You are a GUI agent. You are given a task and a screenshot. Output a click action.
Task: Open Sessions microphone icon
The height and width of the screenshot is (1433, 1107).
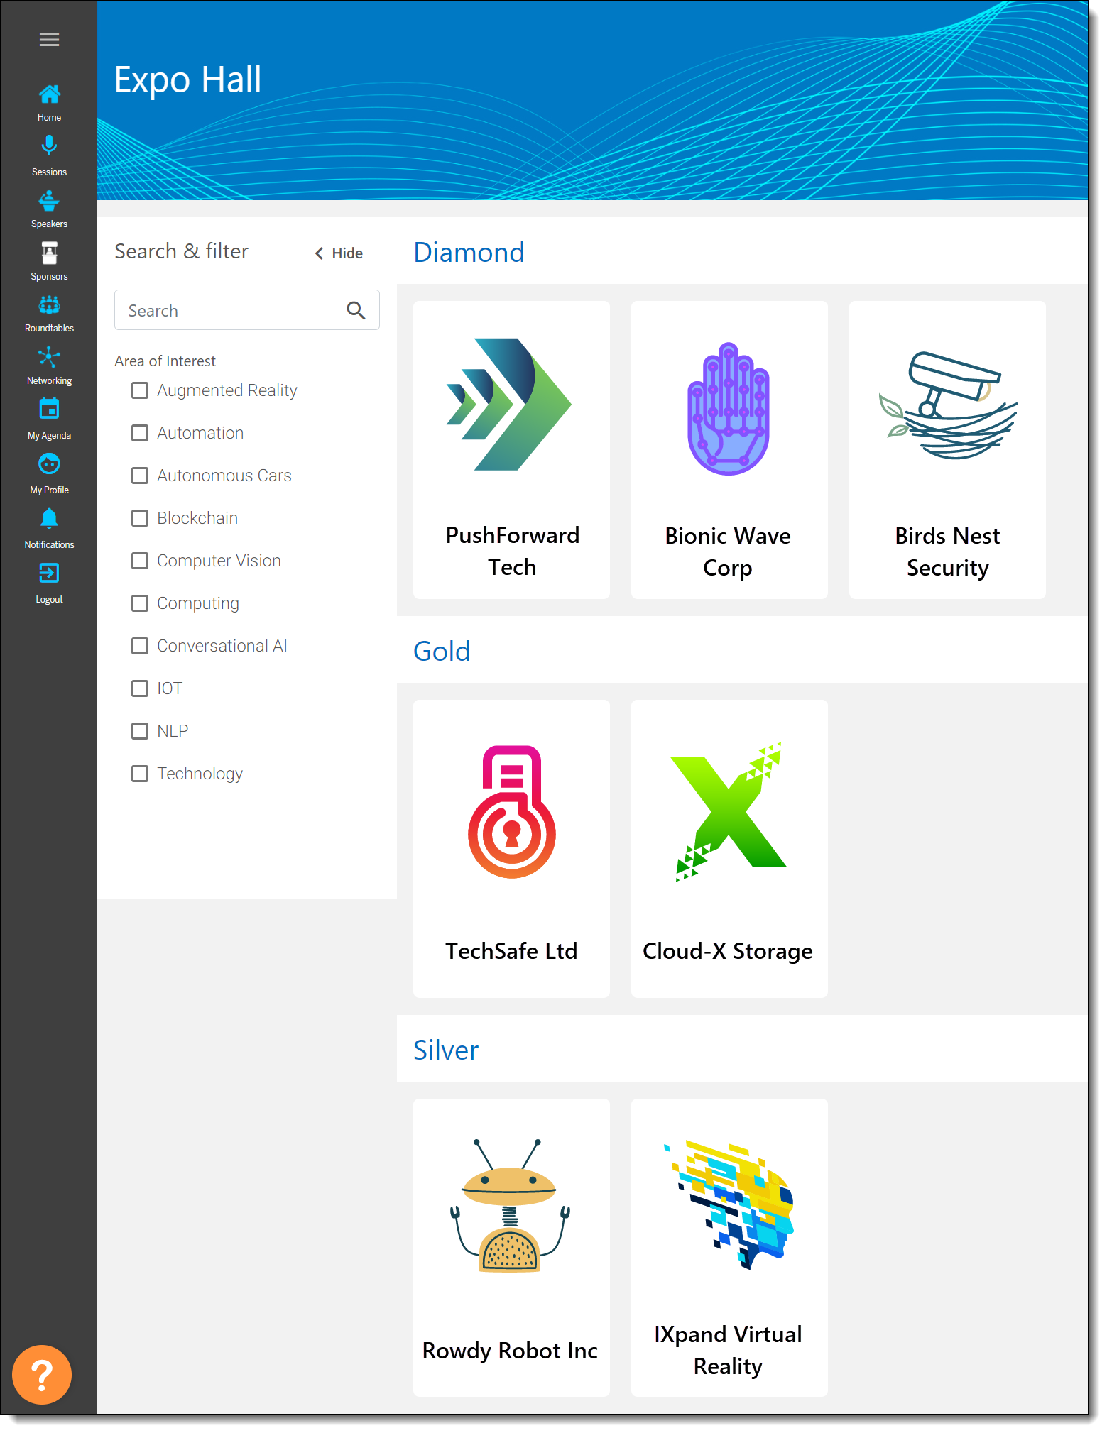[x=49, y=146]
